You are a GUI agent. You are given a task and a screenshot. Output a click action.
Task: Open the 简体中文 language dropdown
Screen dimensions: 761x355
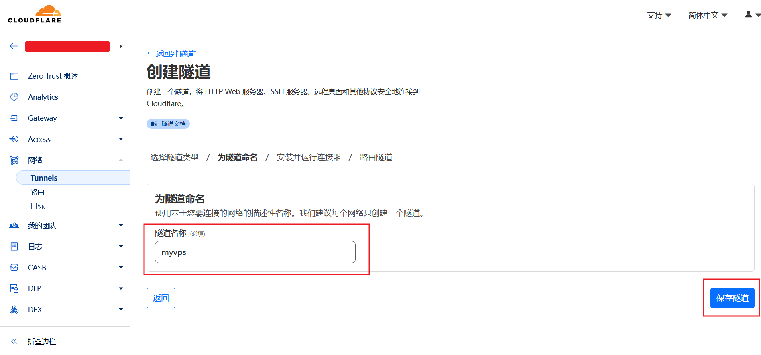[708, 15]
